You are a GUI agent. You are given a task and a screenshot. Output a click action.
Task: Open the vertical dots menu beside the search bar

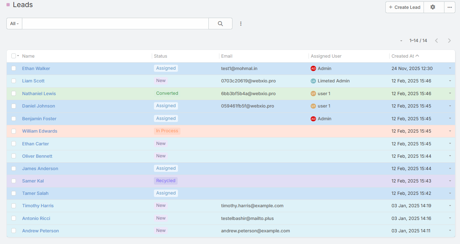tap(241, 24)
